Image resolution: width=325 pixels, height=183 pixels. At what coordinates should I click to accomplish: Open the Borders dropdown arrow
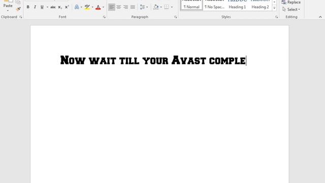172,7
